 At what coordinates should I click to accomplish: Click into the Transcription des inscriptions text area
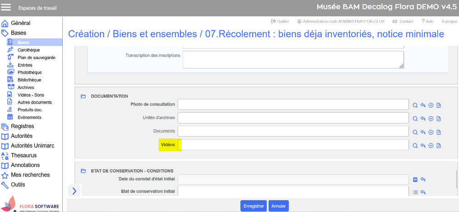point(293,59)
